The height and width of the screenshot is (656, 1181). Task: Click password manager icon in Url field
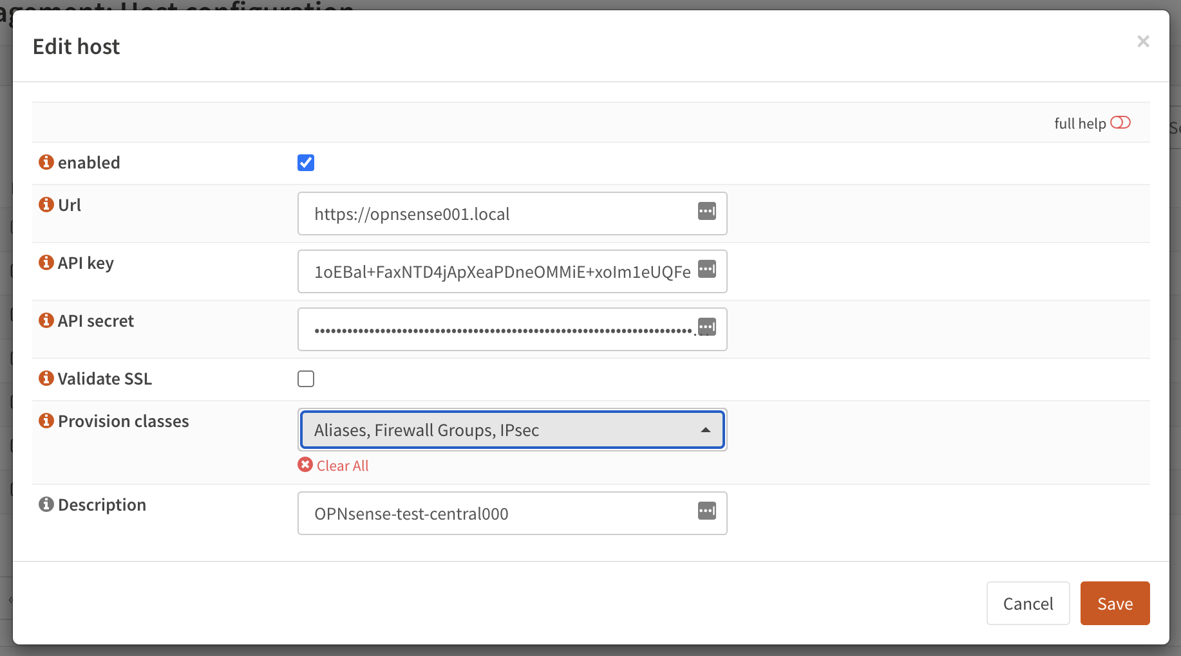coord(706,211)
